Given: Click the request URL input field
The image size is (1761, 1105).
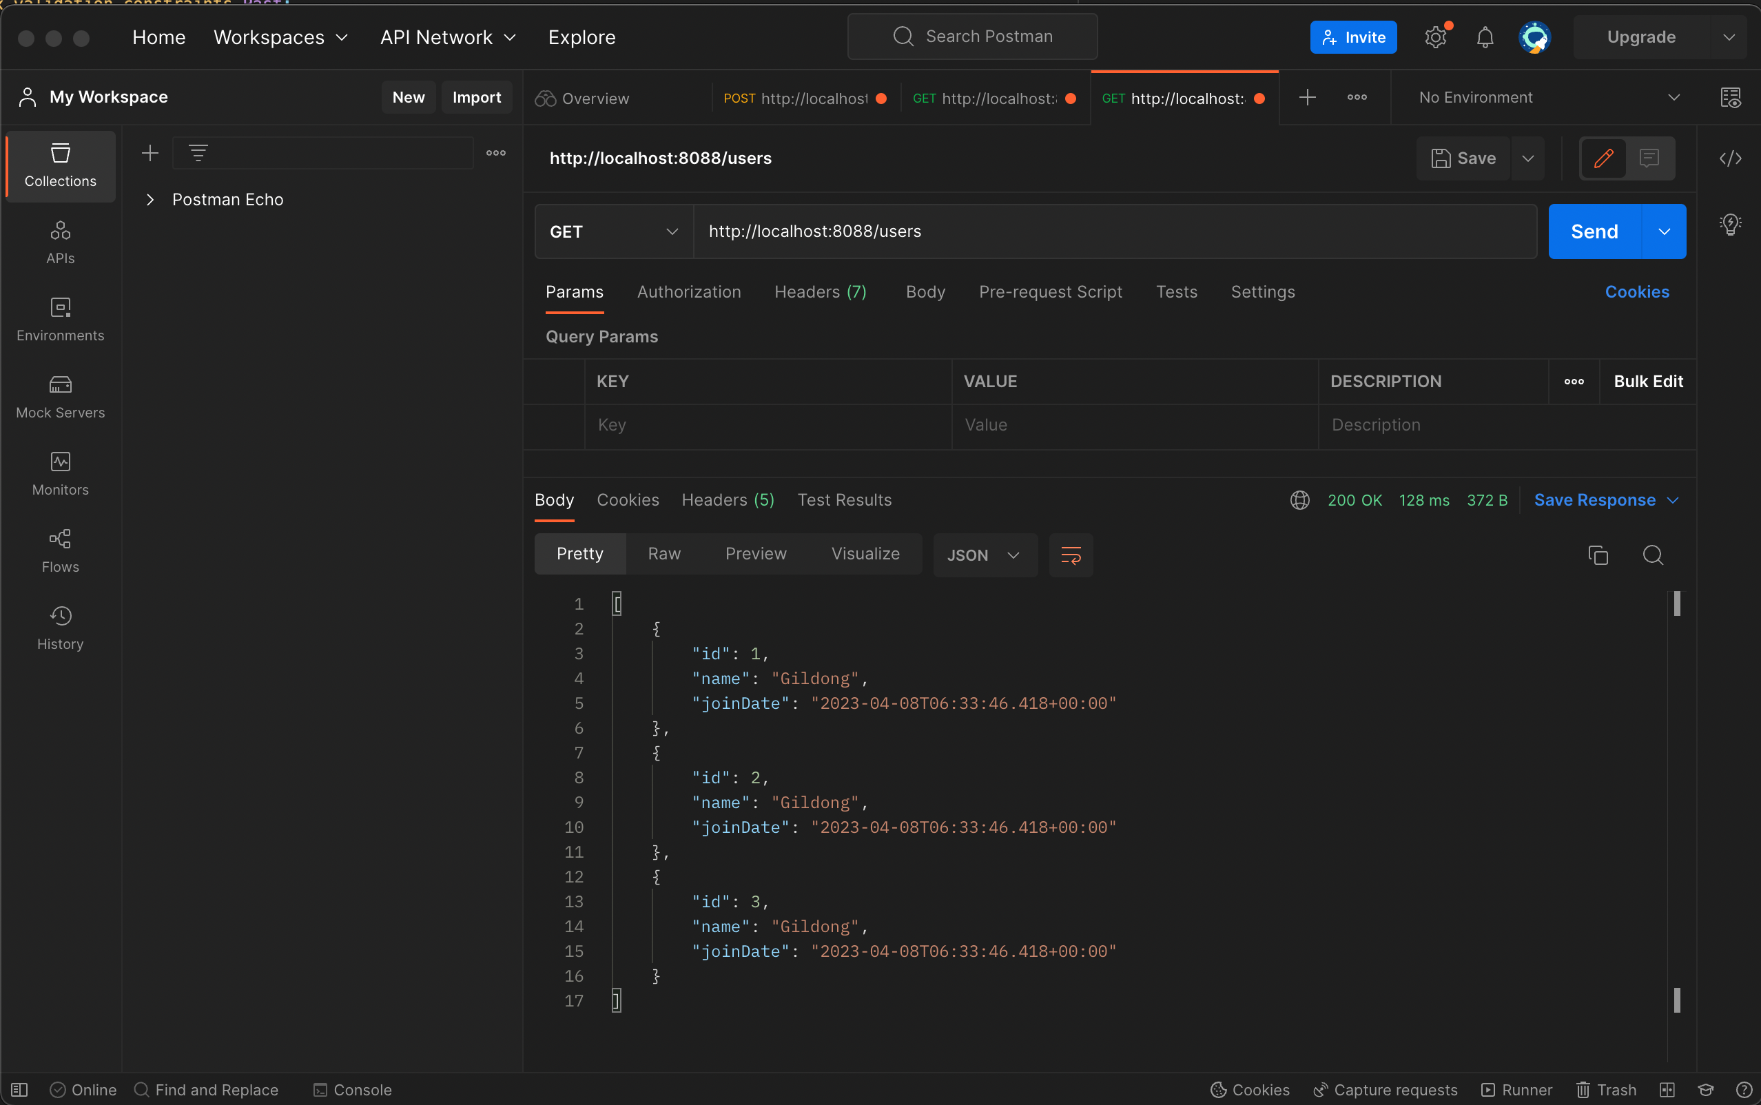Looking at the screenshot, I should pyautogui.click(x=1115, y=231).
